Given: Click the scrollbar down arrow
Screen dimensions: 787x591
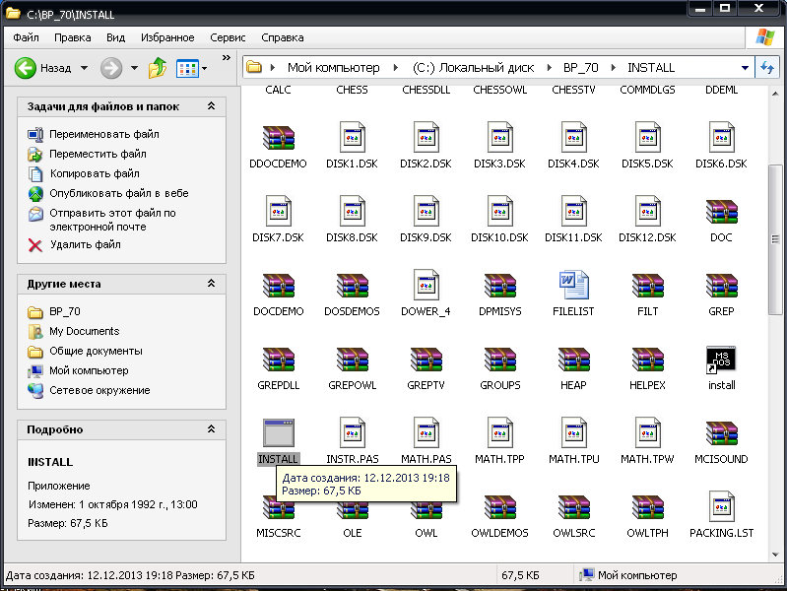Looking at the screenshot, I should tap(775, 555).
